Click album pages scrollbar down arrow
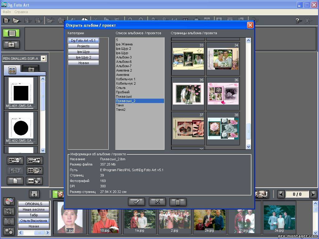 [248, 147]
